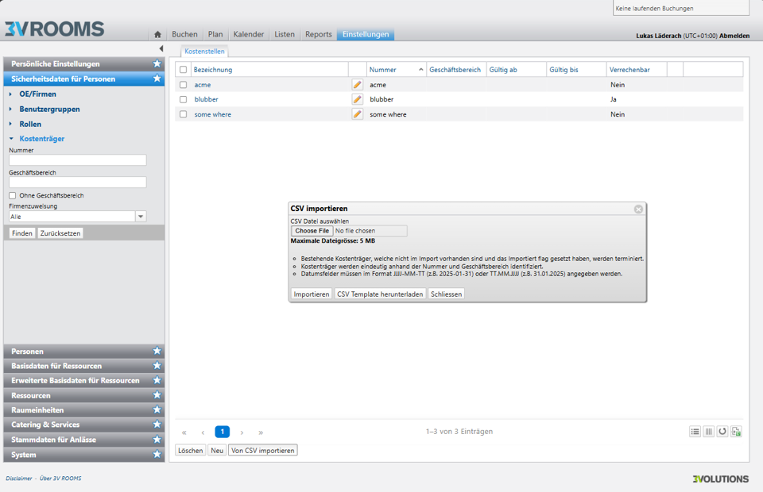This screenshot has height=492, width=763.
Task: Click the home icon in navigation bar
Action: point(157,35)
